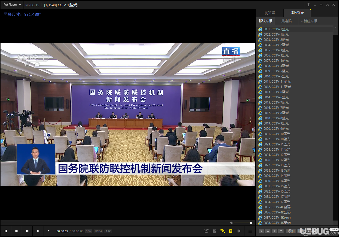Open playlist search icon
The image size is (339, 237).
click(222, 231)
